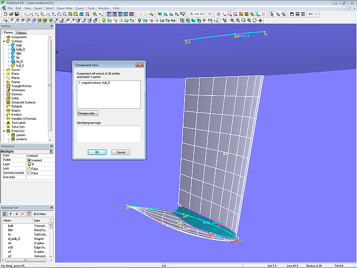357x268 pixels.
Task: Expand the Curves tree node
Action: 4,69
